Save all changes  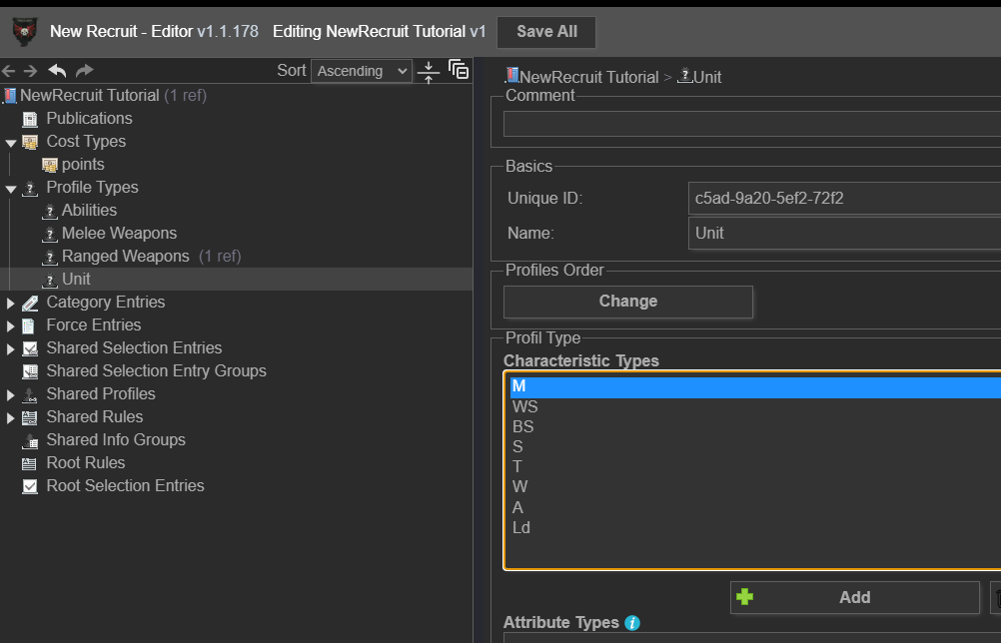(x=546, y=32)
